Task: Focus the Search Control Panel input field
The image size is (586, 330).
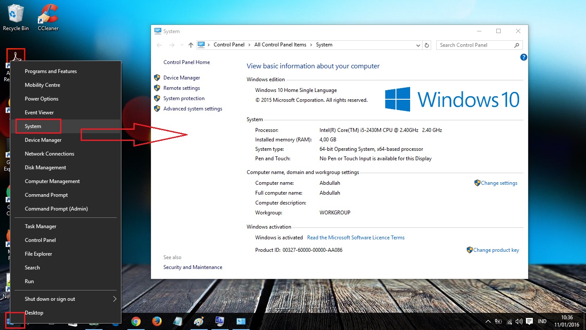Action: (475, 45)
